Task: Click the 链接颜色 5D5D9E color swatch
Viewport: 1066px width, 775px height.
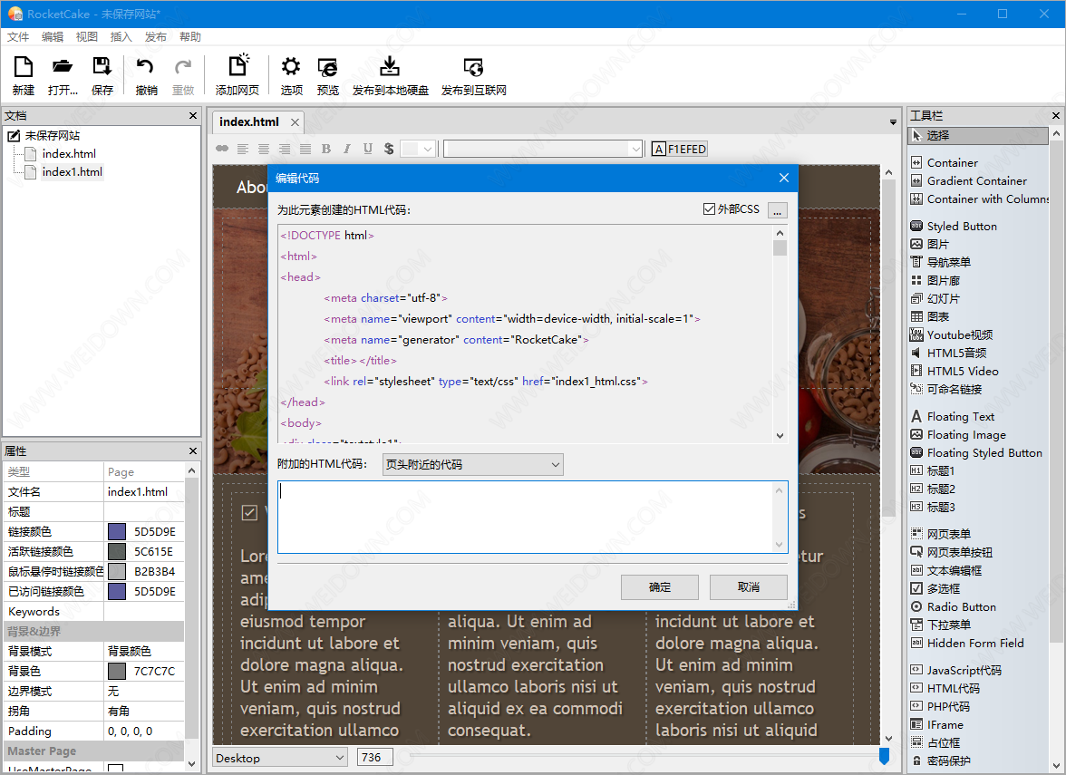Action: [117, 531]
